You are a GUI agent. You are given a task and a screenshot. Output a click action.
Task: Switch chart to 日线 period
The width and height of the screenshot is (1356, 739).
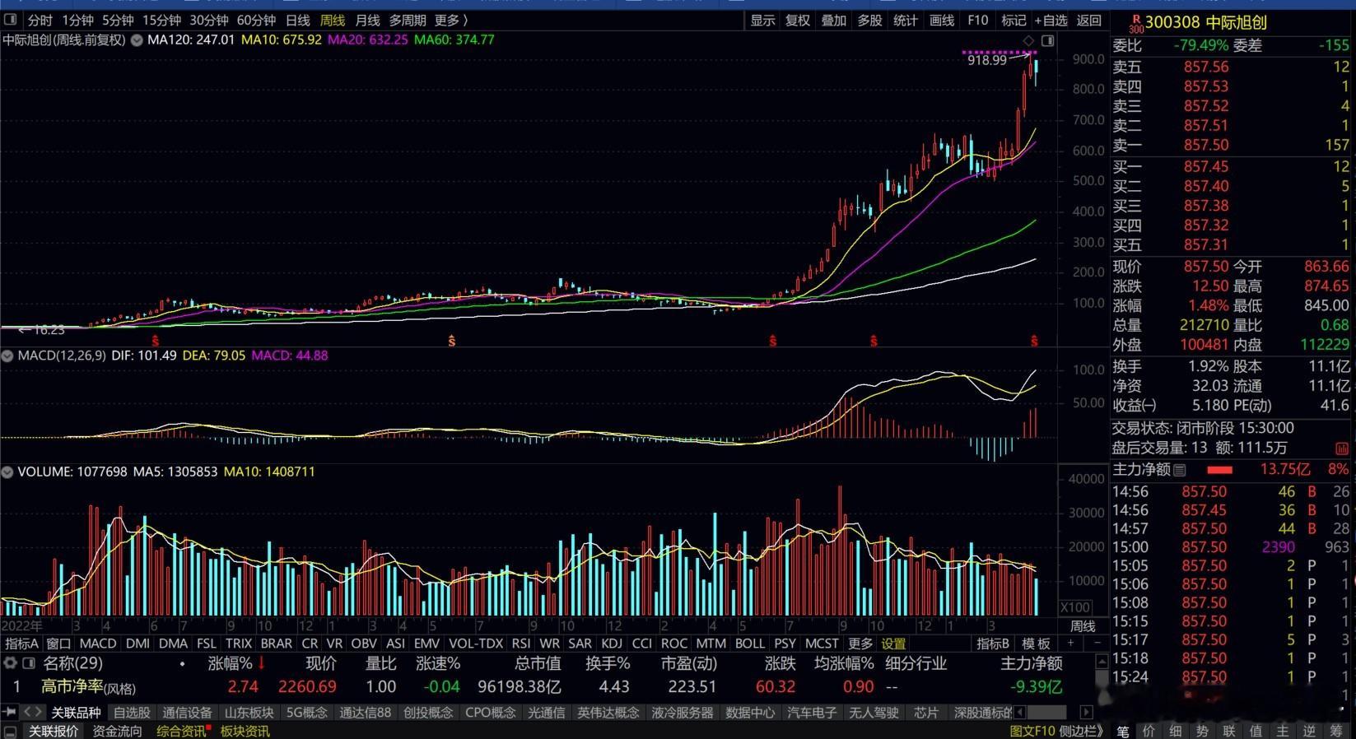pyautogui.click(x=297, y=21)
